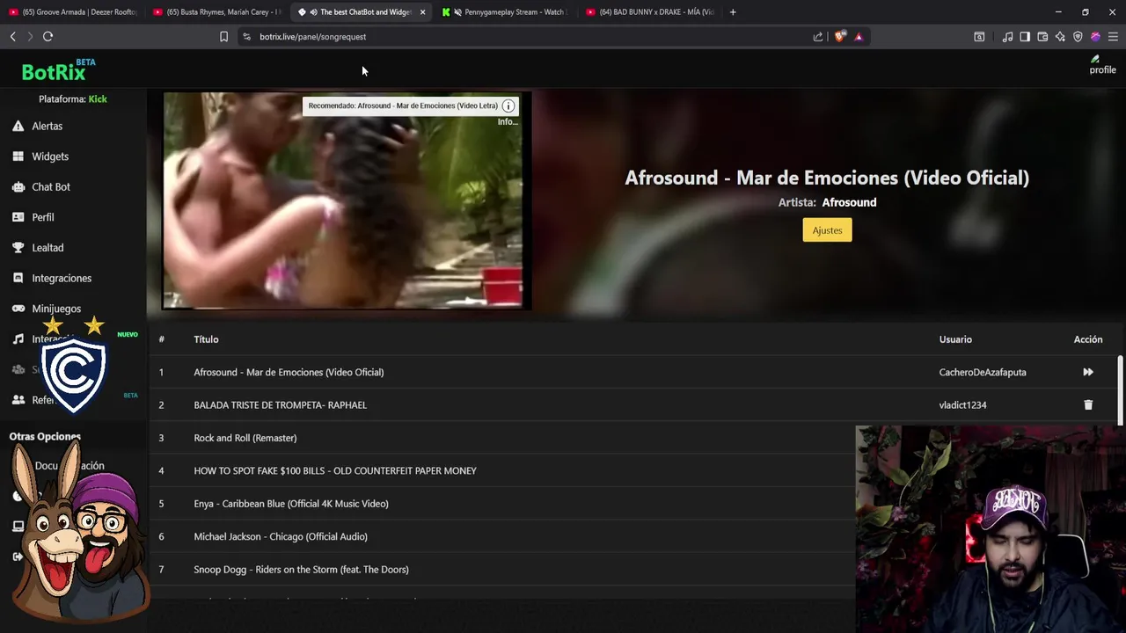Open the Leo AI sparkle icon
This screenshot has height=633, width=1126.
(x=1060, y=37)
